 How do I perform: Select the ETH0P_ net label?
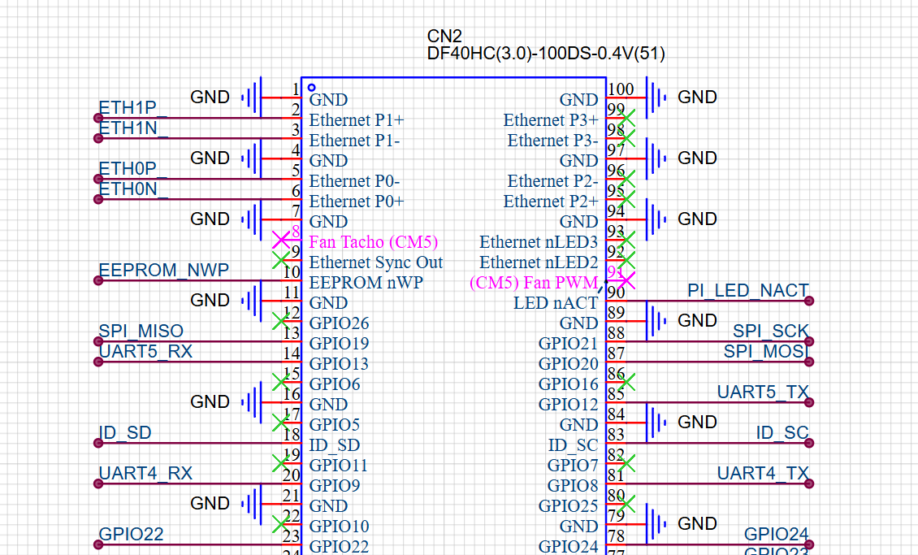pyautogui.click(x=133, y=168)
